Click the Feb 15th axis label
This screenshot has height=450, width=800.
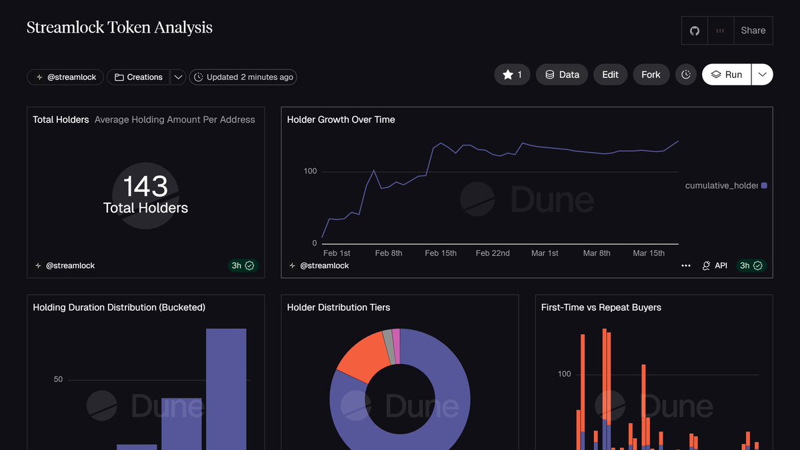(441, 253)
